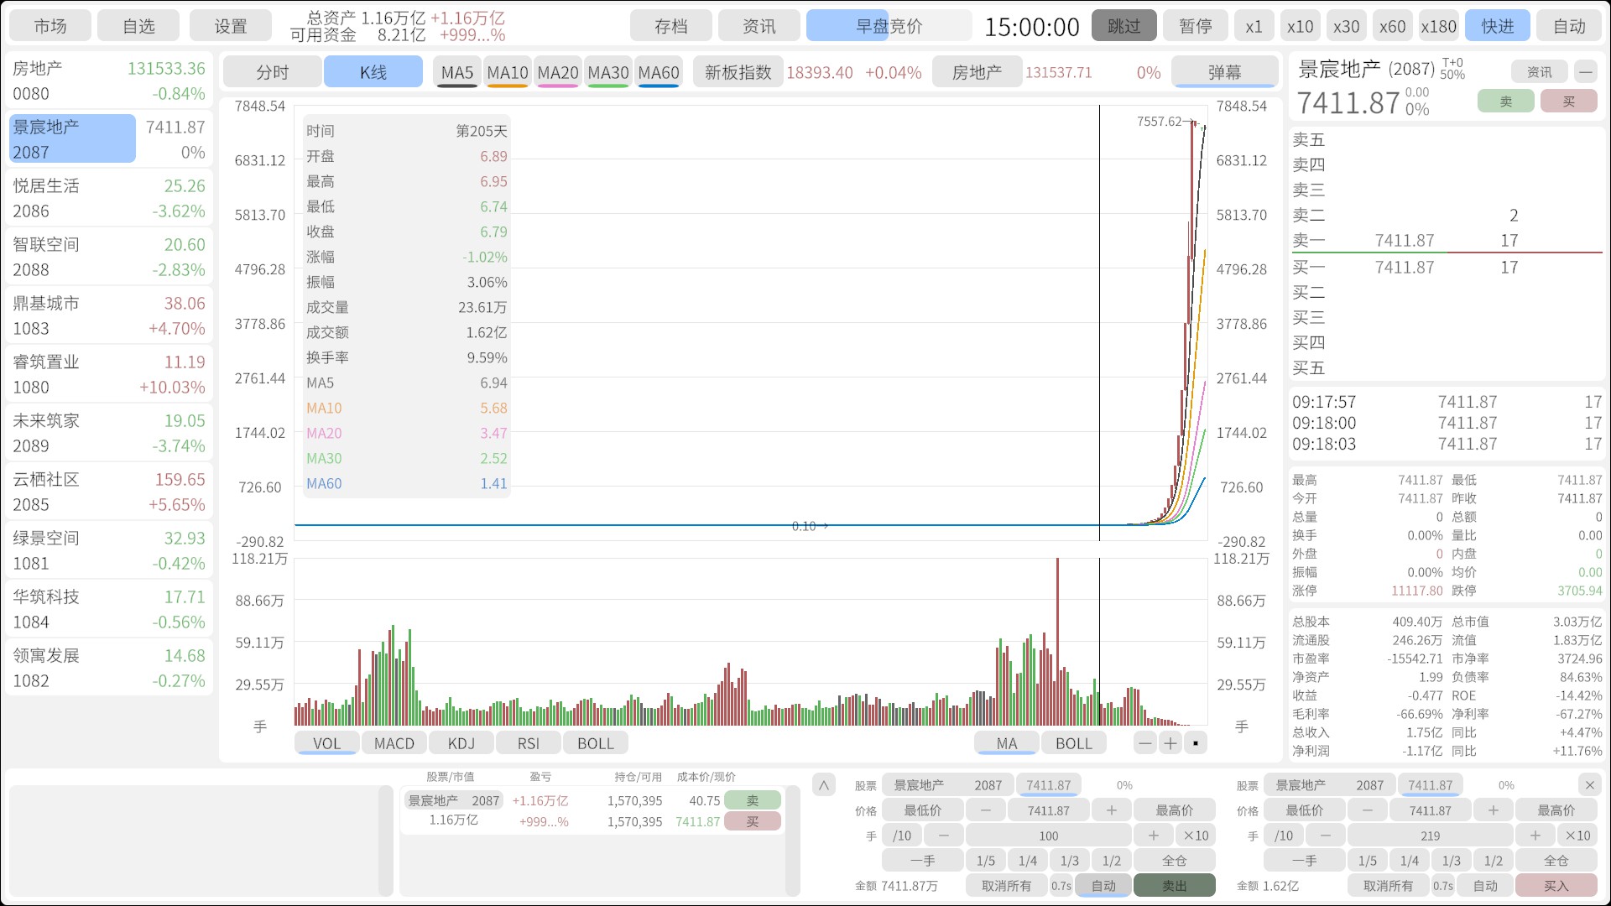Screen dimensions: 1611x906
Task: Switch to the 分时 chart tab
Action: tap(273, 73)
